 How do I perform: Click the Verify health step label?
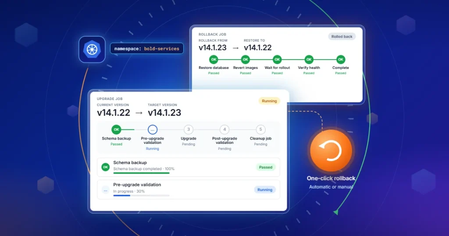tap(309, 68)
